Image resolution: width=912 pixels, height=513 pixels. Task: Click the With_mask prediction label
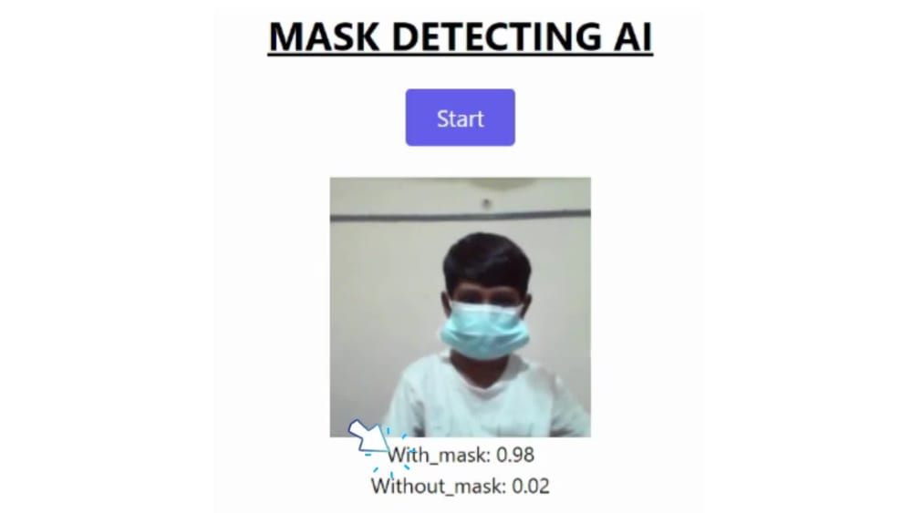(440, 455)
